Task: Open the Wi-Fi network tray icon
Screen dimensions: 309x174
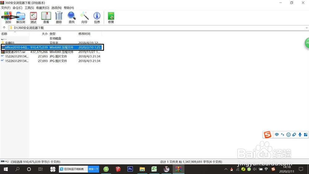Action: coord(238,169)
